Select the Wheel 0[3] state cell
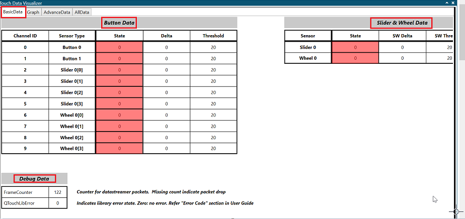The image size is (465, 219). [x=119, y=148]
